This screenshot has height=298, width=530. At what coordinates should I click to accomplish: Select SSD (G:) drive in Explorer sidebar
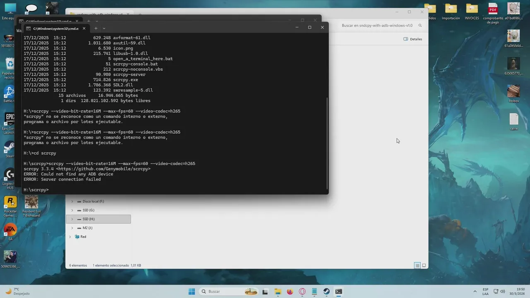88,210
